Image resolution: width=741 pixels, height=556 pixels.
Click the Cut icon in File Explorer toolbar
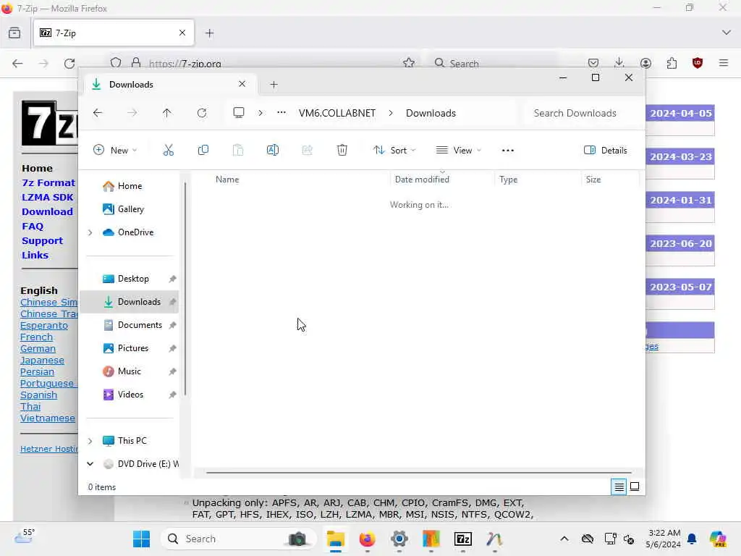(168, 151)
